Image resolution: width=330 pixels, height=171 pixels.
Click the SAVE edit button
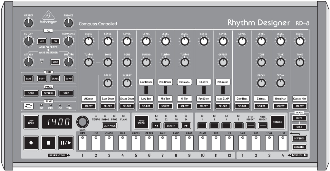click(28, 79)
